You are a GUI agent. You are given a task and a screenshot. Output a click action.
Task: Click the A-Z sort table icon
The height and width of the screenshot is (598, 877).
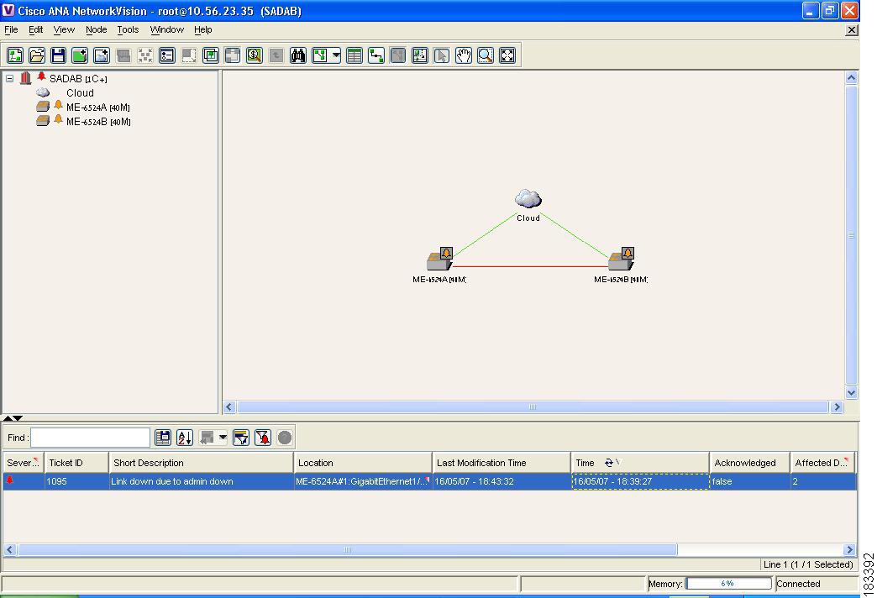pyautogui.click(x=185, y=438)
